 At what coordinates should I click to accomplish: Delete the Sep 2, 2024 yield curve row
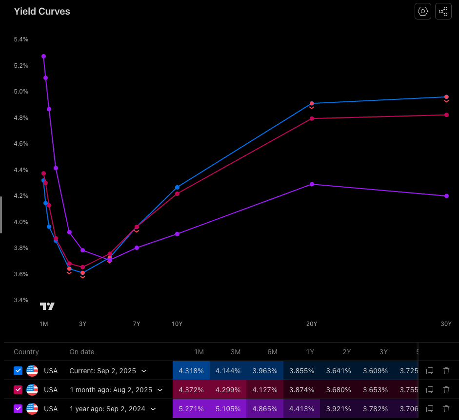click(x=446, y=409)
